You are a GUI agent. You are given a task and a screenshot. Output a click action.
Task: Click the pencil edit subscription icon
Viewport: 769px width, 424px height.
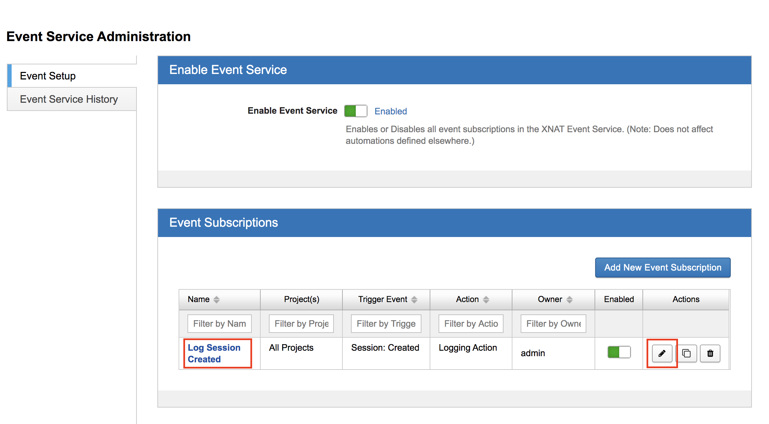tap(662, 353)
